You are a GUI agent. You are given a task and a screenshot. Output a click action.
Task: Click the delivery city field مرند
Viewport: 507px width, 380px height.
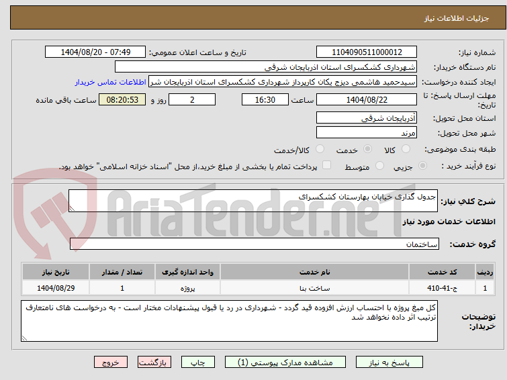367,132
